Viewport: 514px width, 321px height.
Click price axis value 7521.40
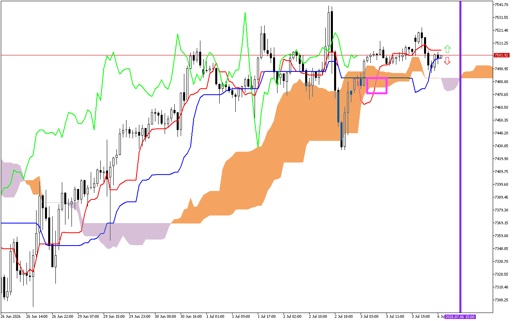[502, 30]
